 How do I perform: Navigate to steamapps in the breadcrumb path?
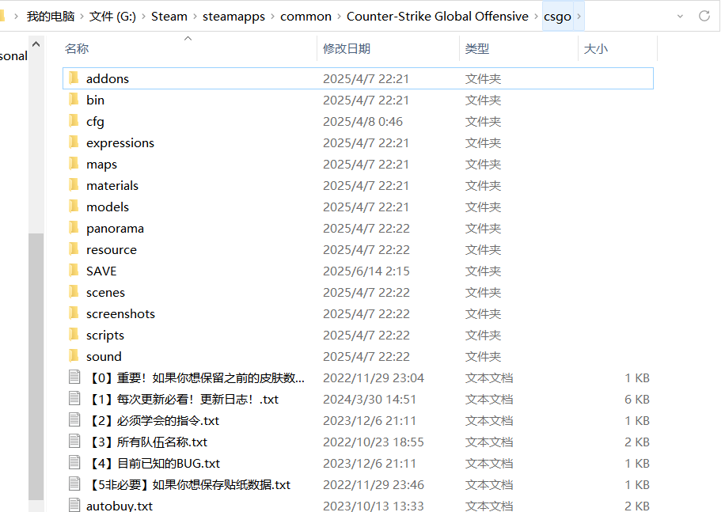[x=233, y=17]
